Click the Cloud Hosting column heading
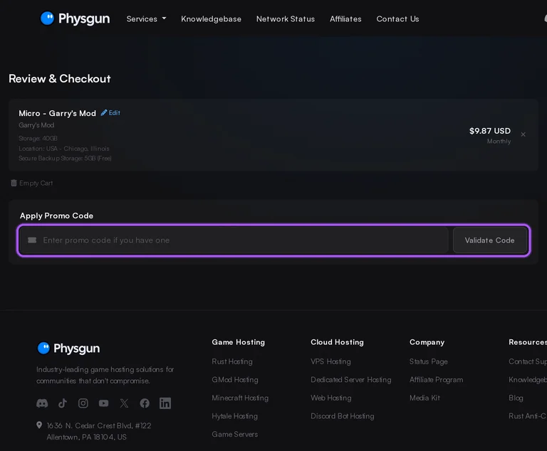Image resolution: width=547 pixels, height=451 pixels. coord(337,342)
